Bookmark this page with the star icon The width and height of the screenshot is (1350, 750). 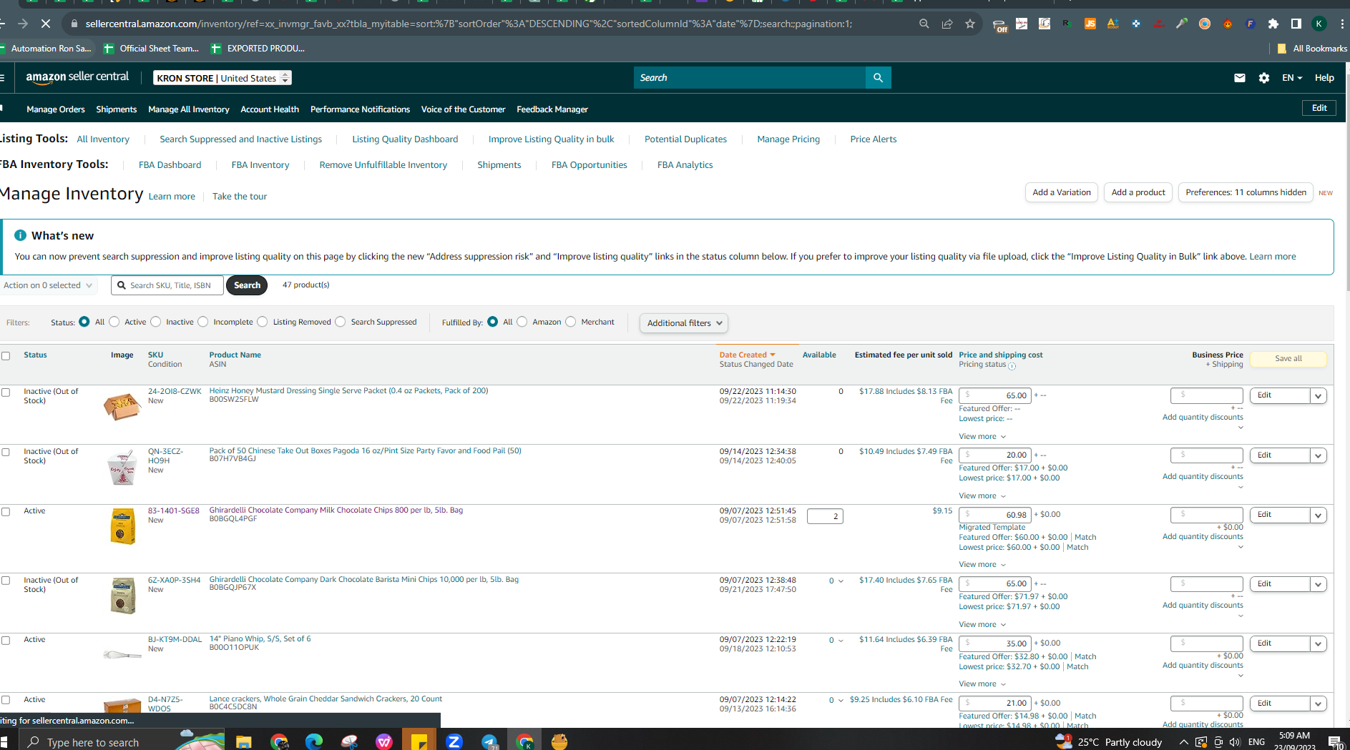(x=970, y=24)
